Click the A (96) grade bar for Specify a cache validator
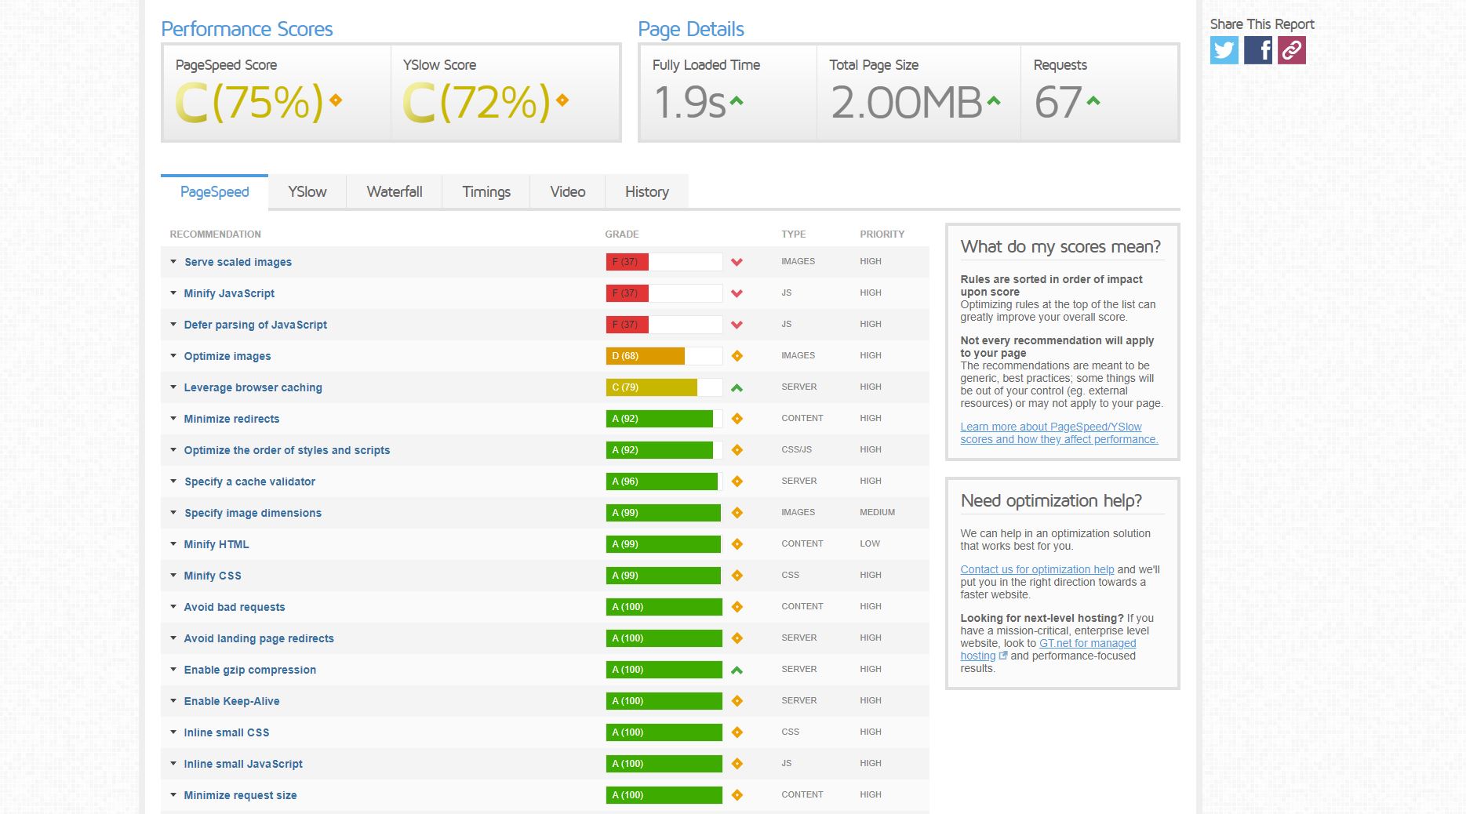Image resolution: width=1466 pixels, height=814 pixels. pyautogui.click(x=664, y=481)
